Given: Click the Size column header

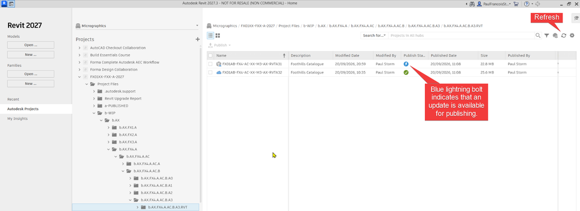Looking at the screenshot, I should click(492, 55).
